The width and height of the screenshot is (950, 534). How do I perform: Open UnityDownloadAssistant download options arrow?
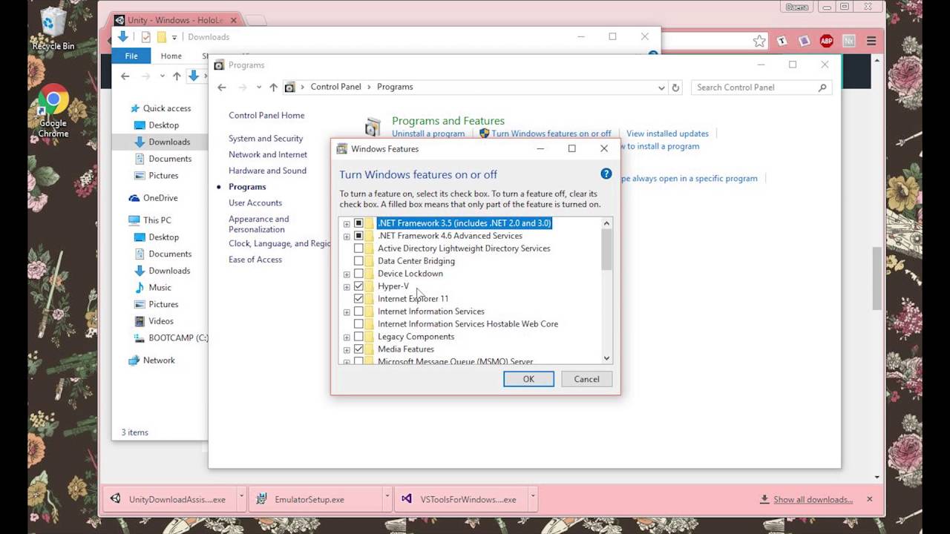click(x=241, y=498)
